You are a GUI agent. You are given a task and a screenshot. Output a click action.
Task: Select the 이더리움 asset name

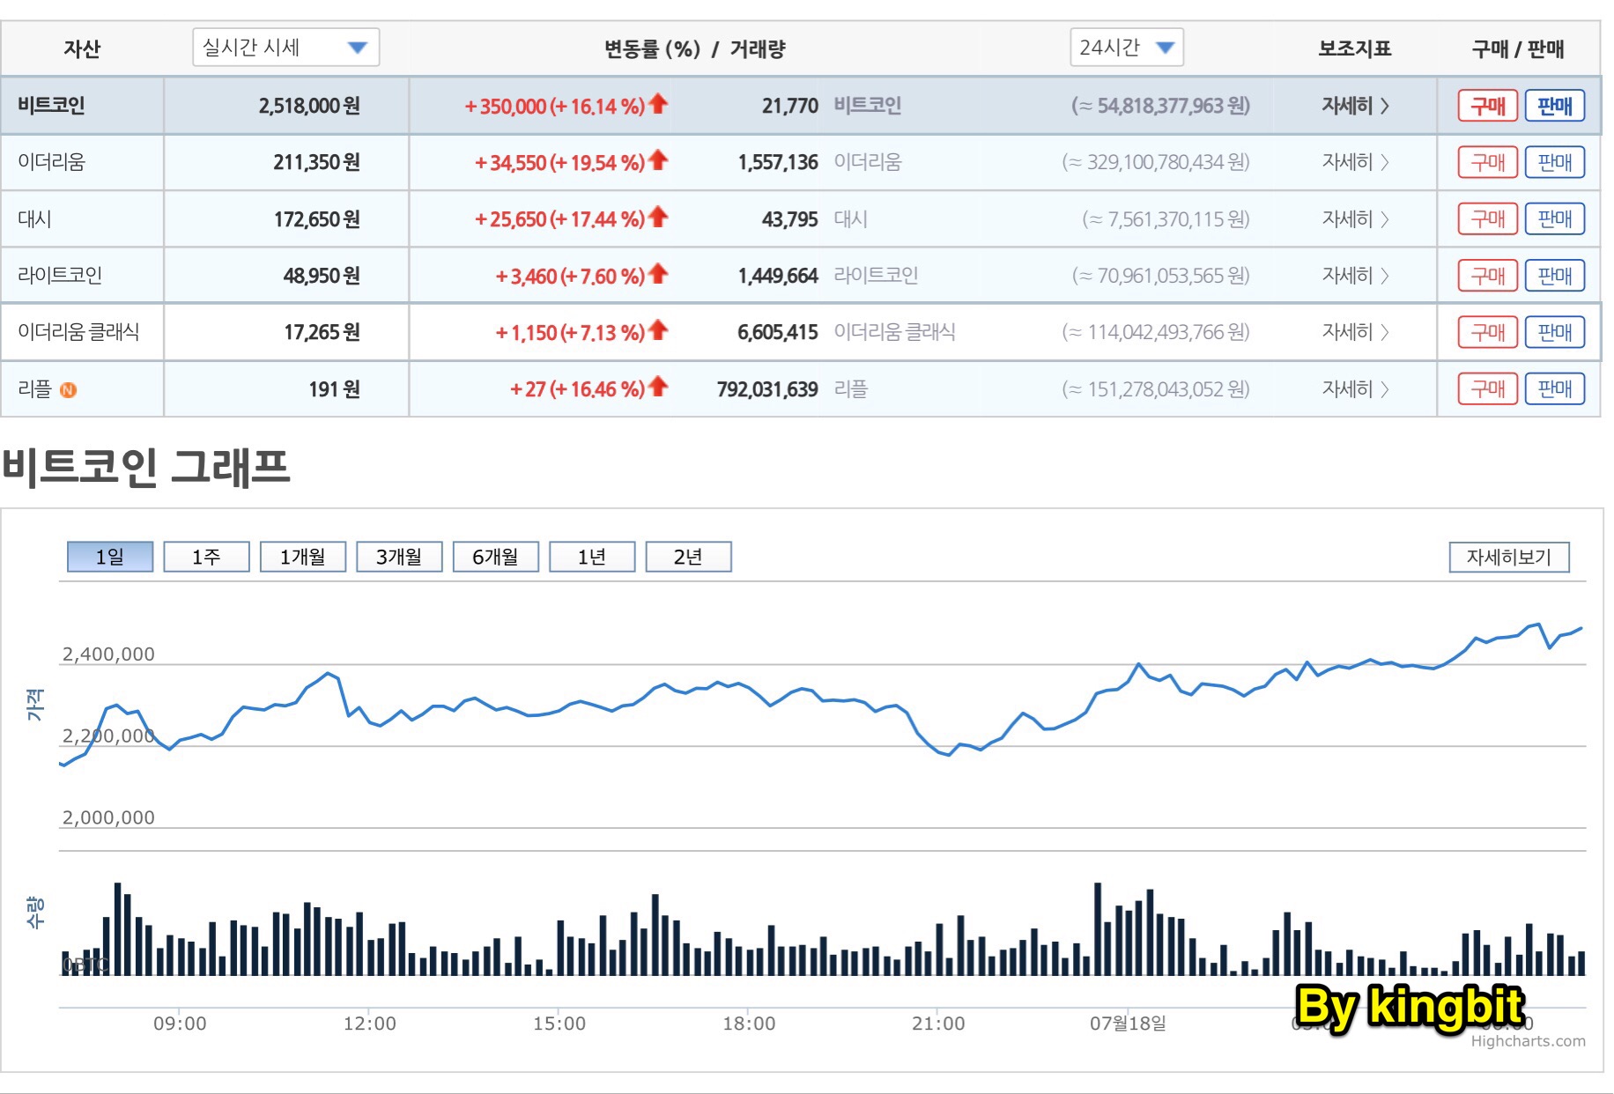pyautogui.click(x=51, y=162)
